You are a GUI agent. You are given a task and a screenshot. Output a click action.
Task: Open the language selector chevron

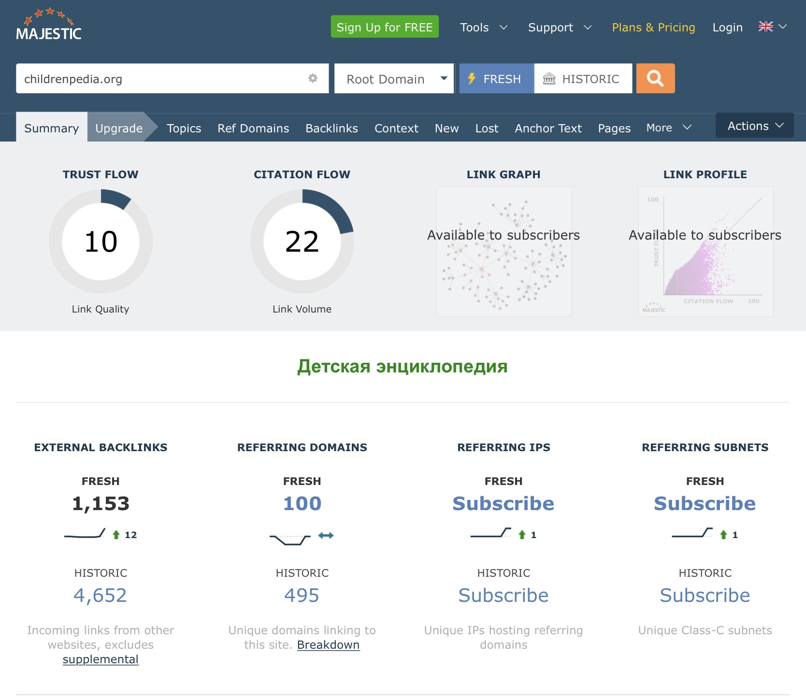point(783,27)
